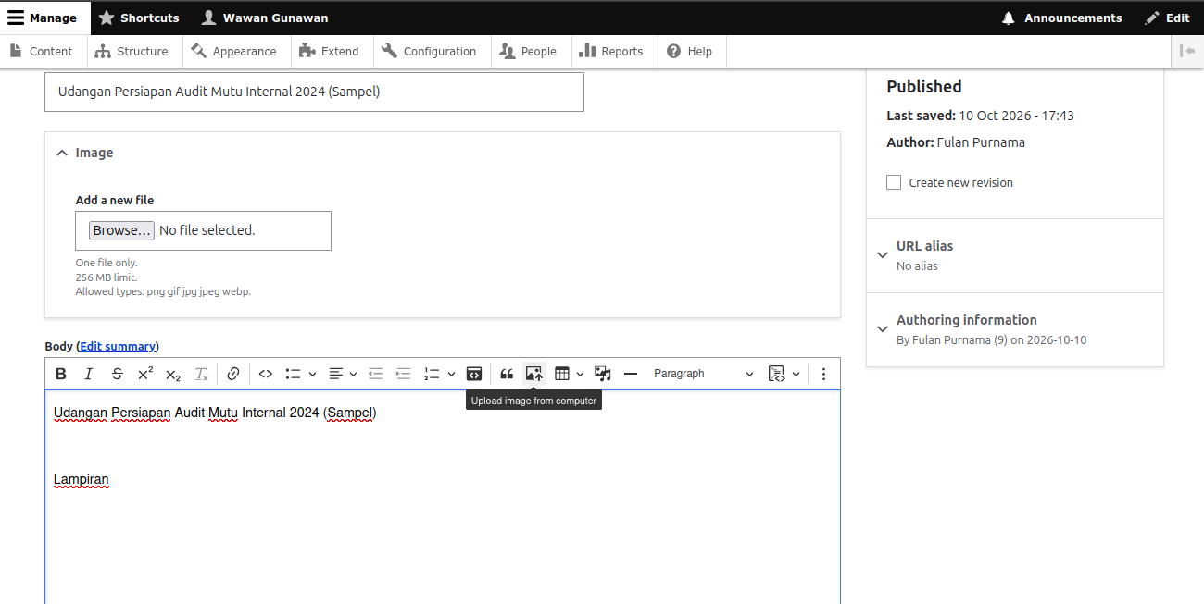Insert a bulleted list

click(x=294, y=374)
